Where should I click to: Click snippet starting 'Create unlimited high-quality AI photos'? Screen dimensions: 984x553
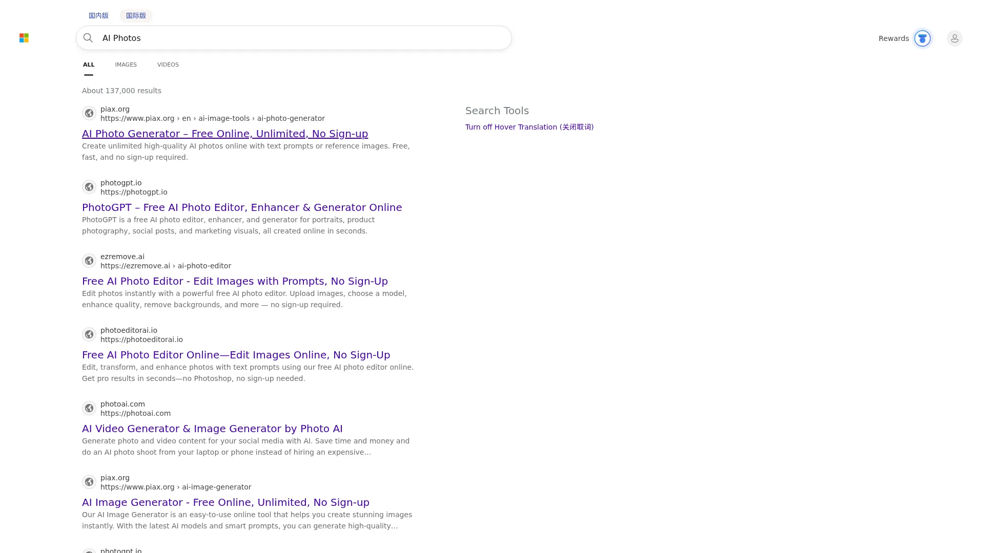246,152
